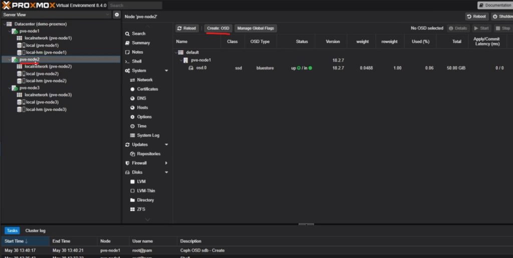This screenshot has width=513, height=258.
Task: Click the Create: OSD button
Action: click(x=218, y=28)
